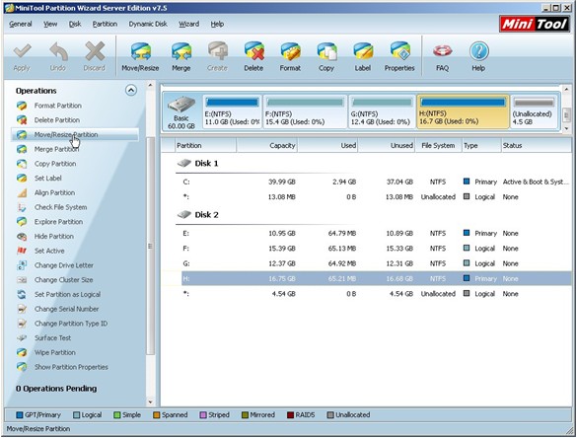Select the H:(NTFS) partition block in disk map
This screenshot has height=438, width=577.
click(x=463, y=111)
